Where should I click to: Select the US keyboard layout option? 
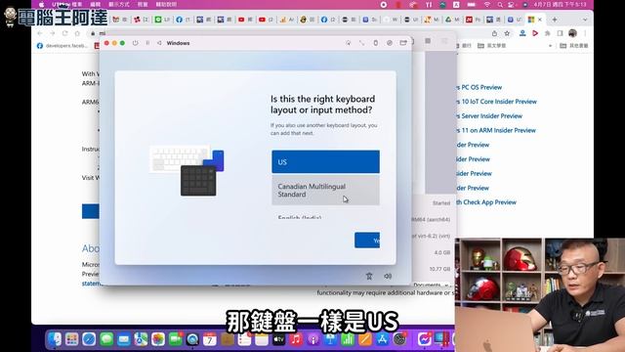coord(325,161)
